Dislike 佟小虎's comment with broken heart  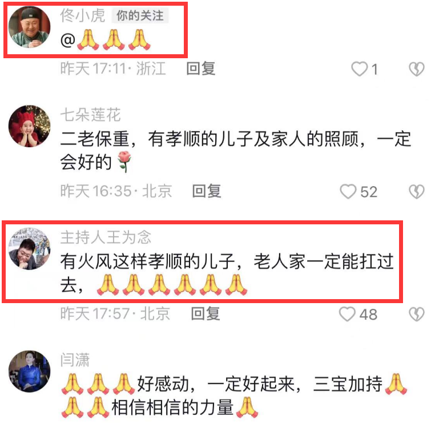coord(417,69)
